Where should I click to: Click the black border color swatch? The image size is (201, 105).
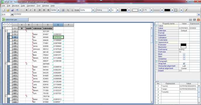coord(167,10)
